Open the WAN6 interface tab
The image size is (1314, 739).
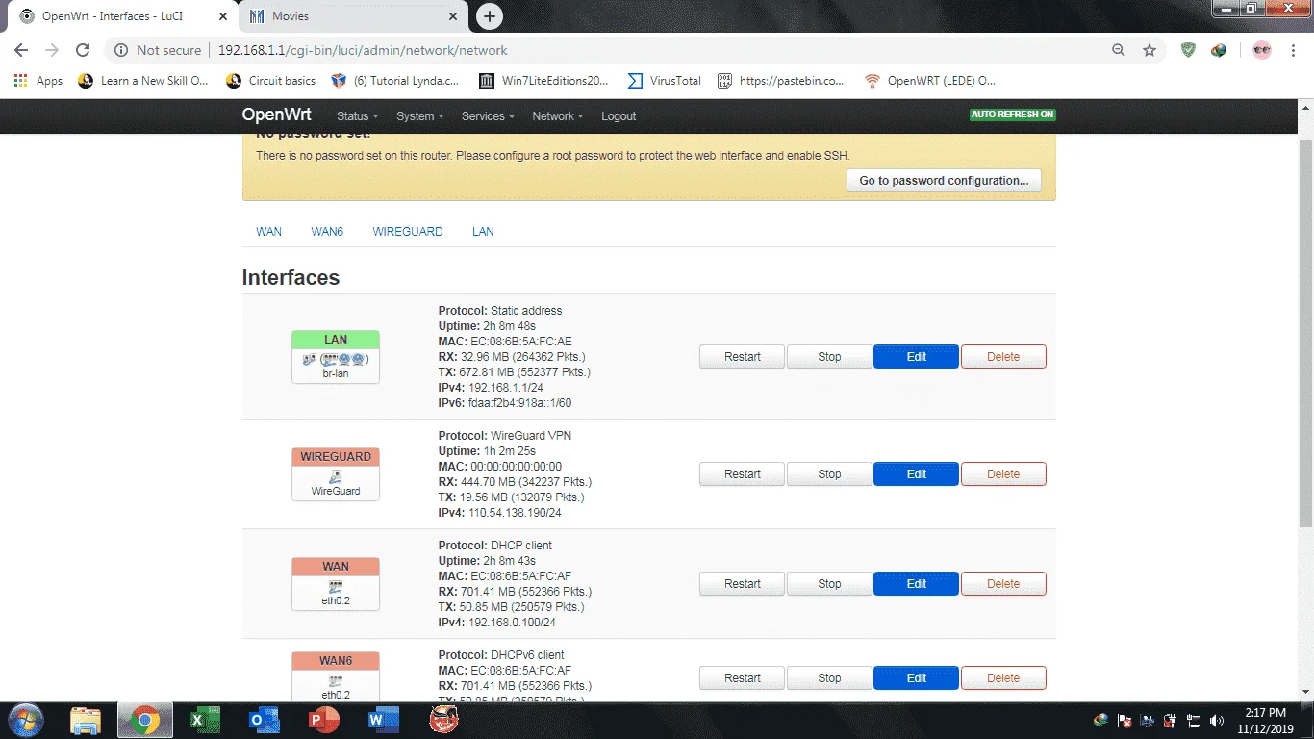(327, 232)
